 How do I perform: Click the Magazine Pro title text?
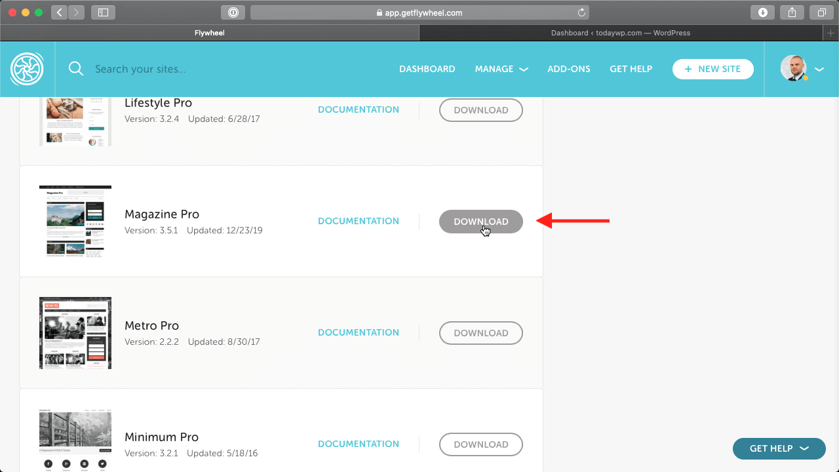(162, 214)
